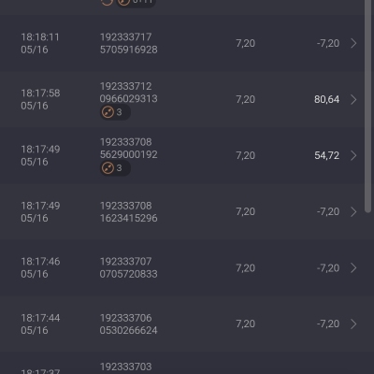Open chevron beside the 54,72 result
This screenshot has height=374, width=374.
pyautogui.click(x=353, y=155)
